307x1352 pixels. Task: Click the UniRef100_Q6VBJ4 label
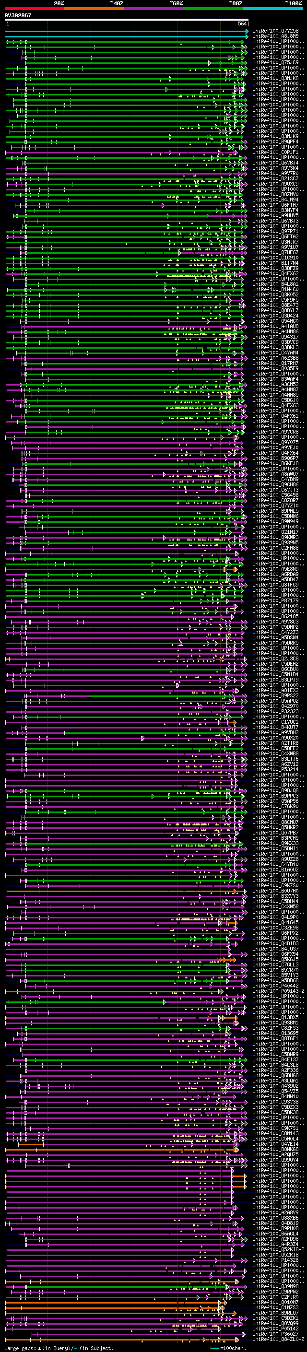pyautogui.click(x=275, y=163)
